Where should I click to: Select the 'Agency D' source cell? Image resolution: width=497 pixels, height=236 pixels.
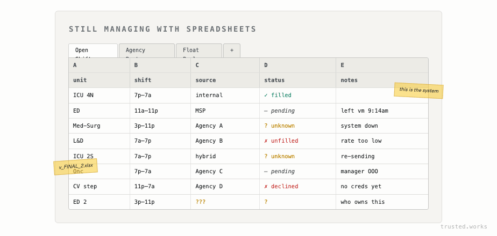pos(225,187)
